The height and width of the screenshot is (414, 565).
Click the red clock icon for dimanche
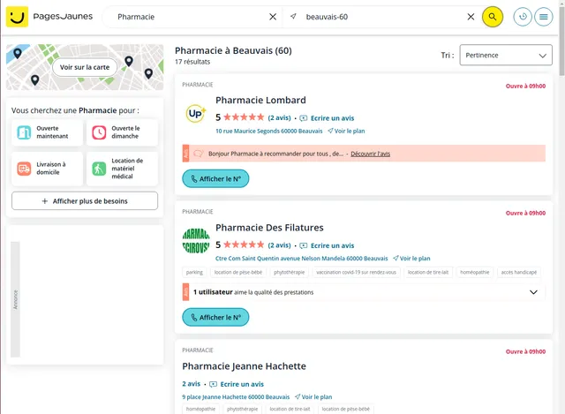(99, 132)
